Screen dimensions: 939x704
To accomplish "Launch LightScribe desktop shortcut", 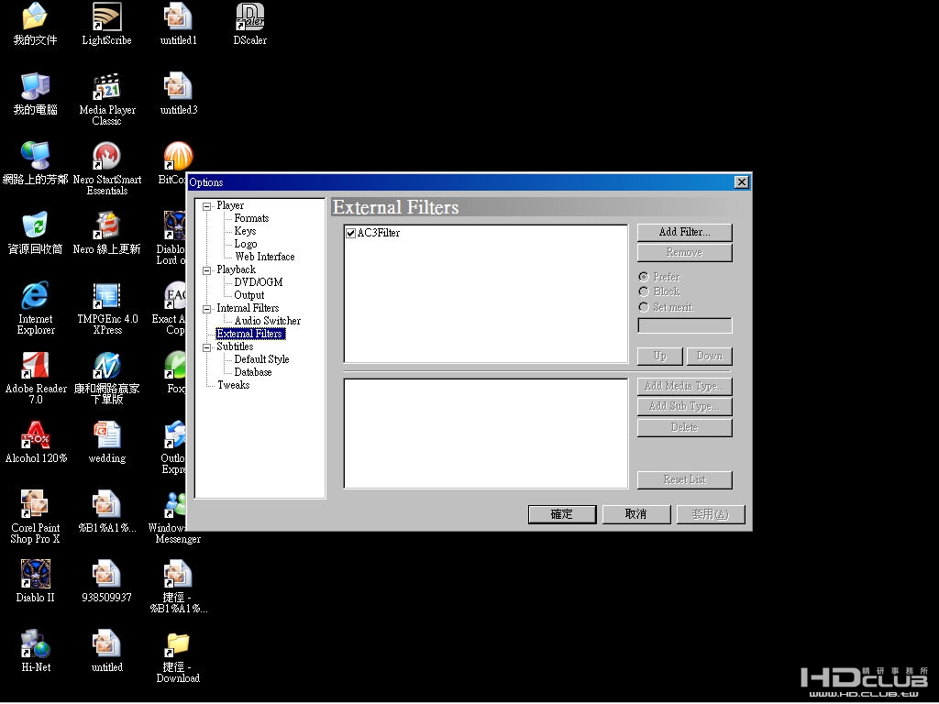I will [x=106, y=16].
